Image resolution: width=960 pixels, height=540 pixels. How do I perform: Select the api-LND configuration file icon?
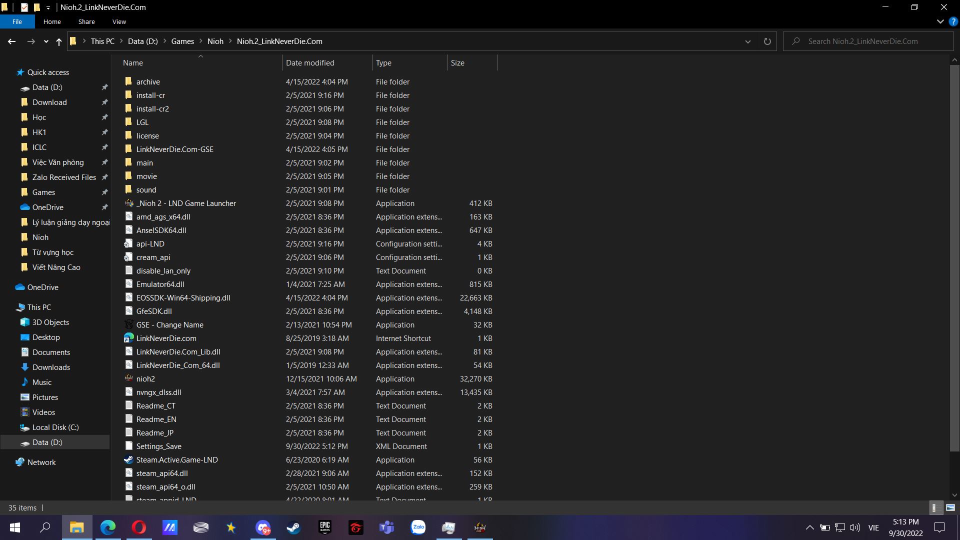point(128,243)
